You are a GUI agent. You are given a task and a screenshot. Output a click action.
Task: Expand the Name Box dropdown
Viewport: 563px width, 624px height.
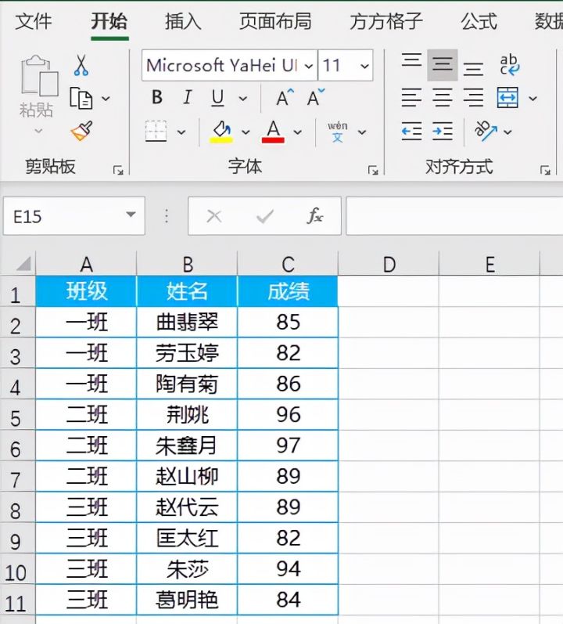[131, 215]
